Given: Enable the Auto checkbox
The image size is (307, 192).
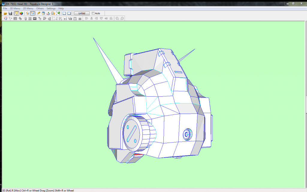Looking at the screenshot, I should 93,13.
